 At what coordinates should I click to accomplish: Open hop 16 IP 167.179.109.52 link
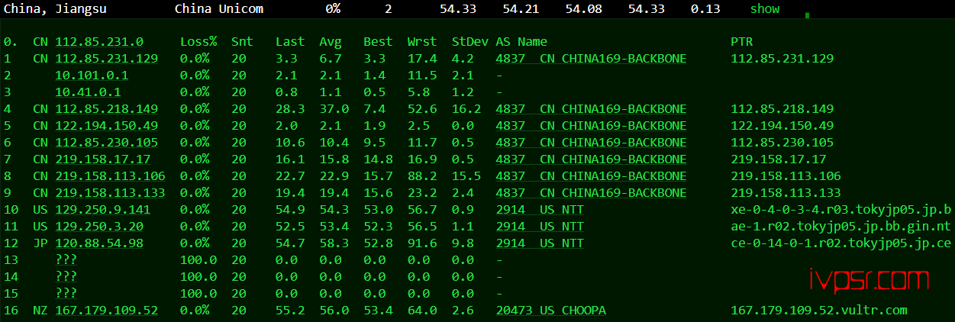(x=107, y=310)
